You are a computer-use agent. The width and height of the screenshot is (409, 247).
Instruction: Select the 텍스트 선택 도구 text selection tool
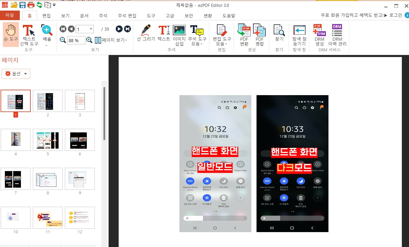[x=29, y=35]
